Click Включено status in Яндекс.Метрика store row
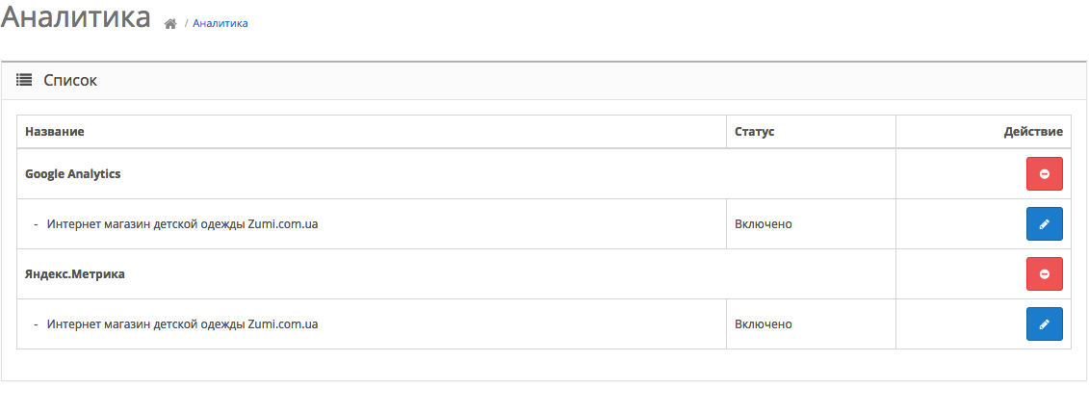Screen dimensions: 1089x413 764,324
